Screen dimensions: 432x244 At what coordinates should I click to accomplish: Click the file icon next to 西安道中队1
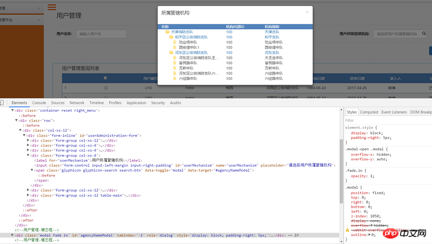tap(174, 48)
